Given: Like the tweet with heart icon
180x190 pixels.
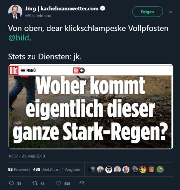Looking at the screenshot, I should point(59,183).
